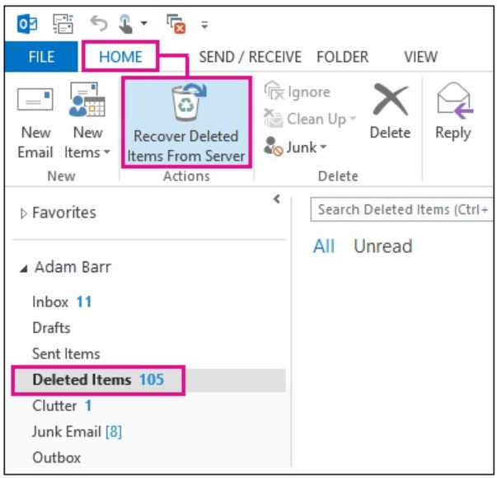Viewport: 497px width, 478px height.
Task: Open the Junk dropdown arrow
Action: click(323, 147)
